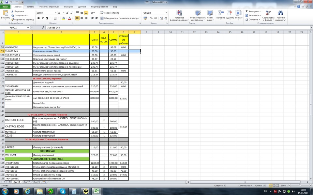Open Cell Styles (Стили ячеек)

click(210, 16)
